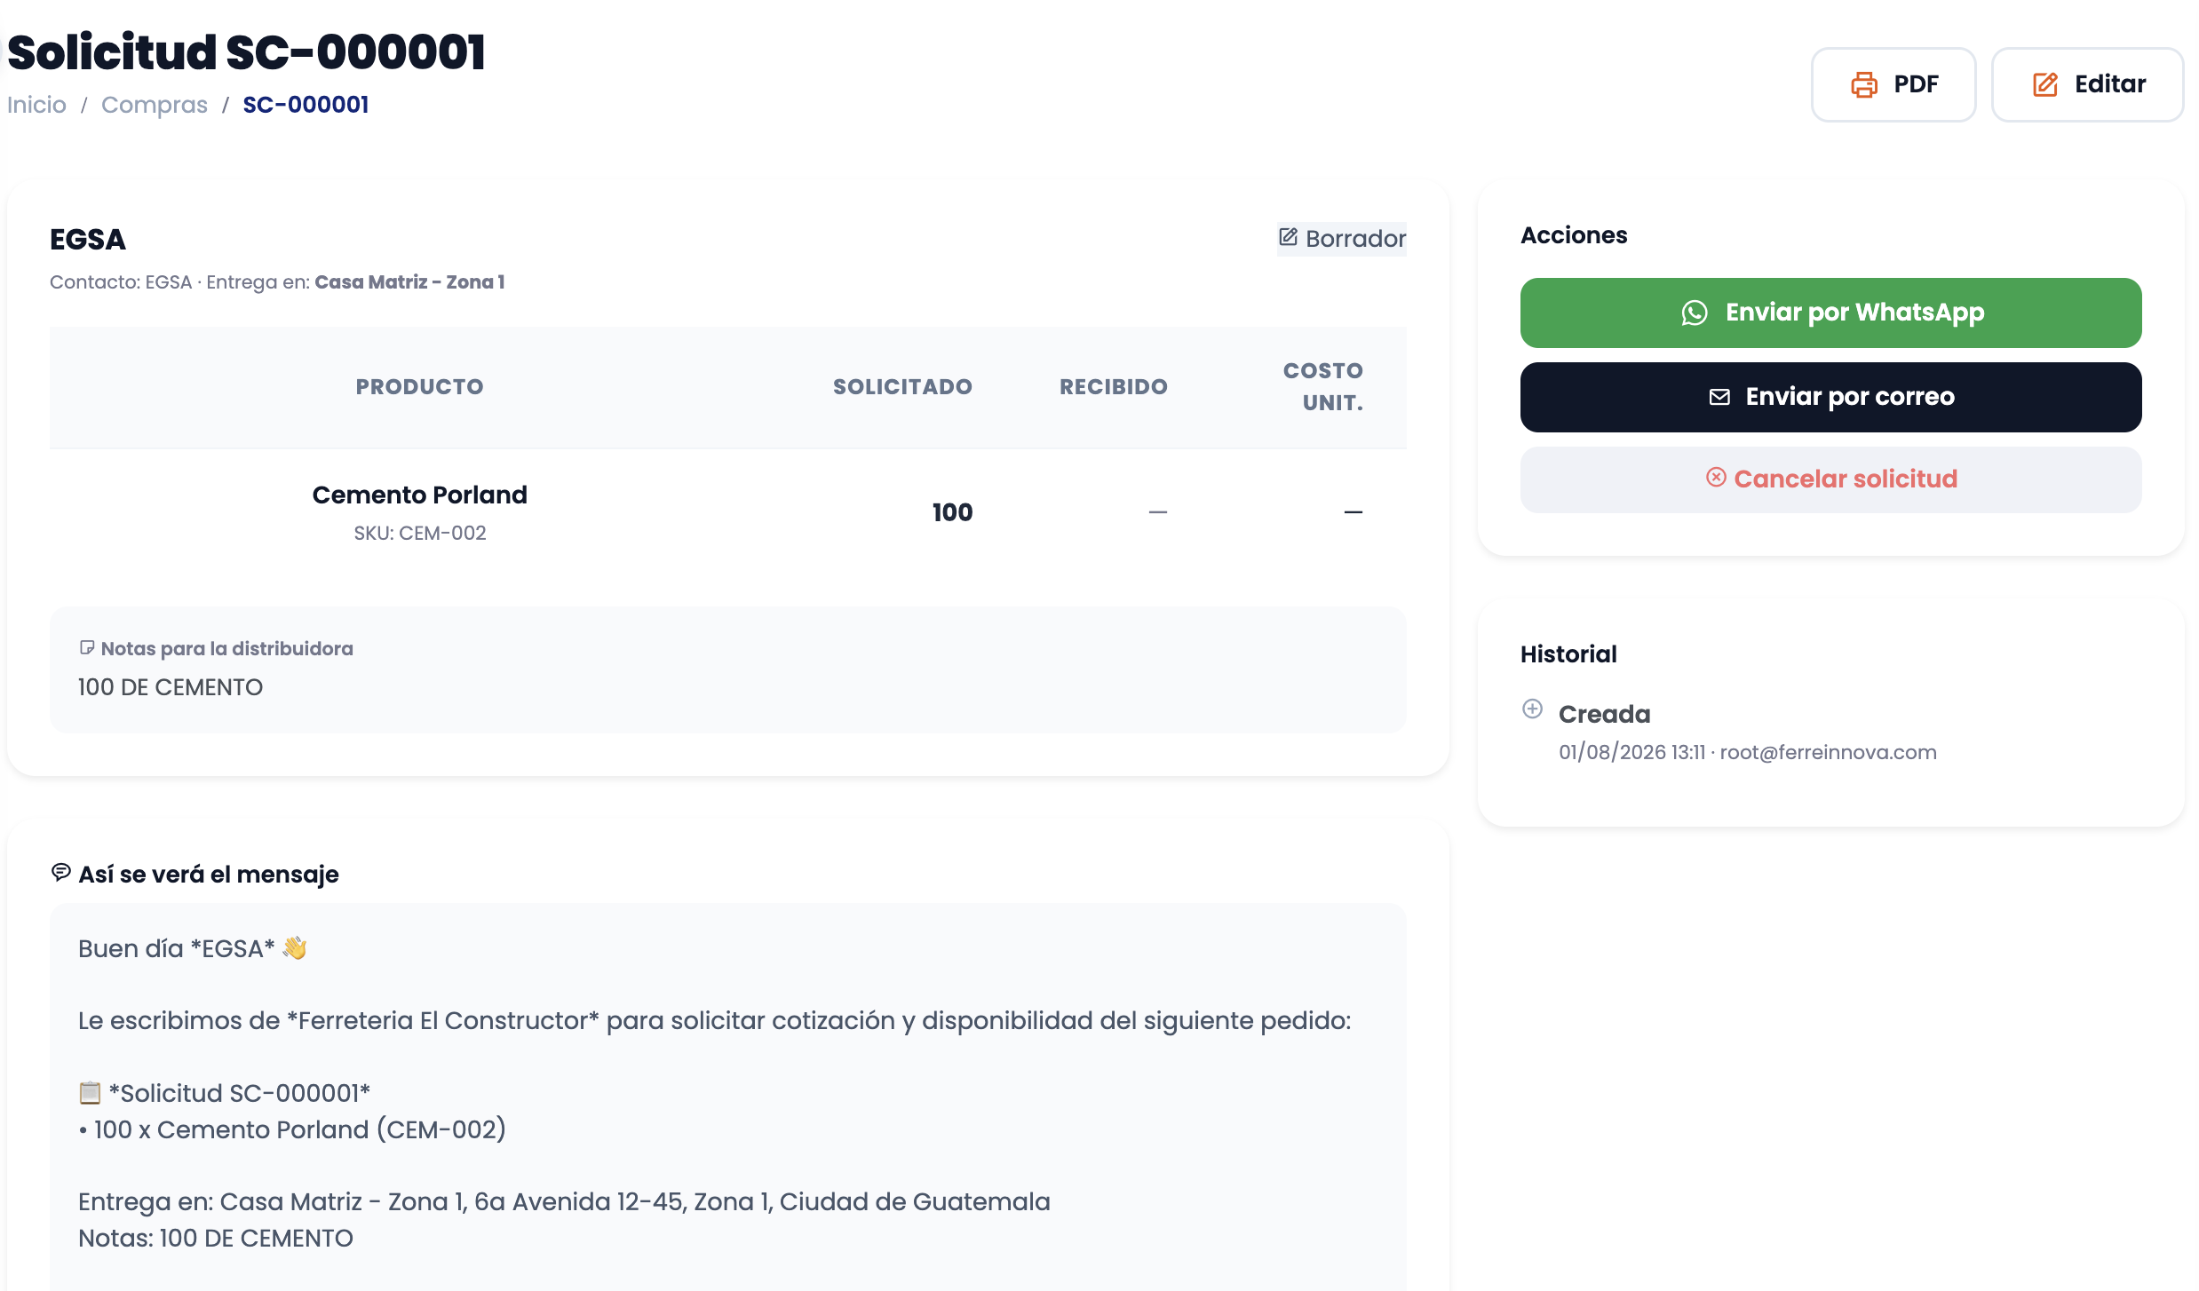Screen dimensions: 2199x1291
Task: Go to Inicio breadcrumb link
Action: 36,105
